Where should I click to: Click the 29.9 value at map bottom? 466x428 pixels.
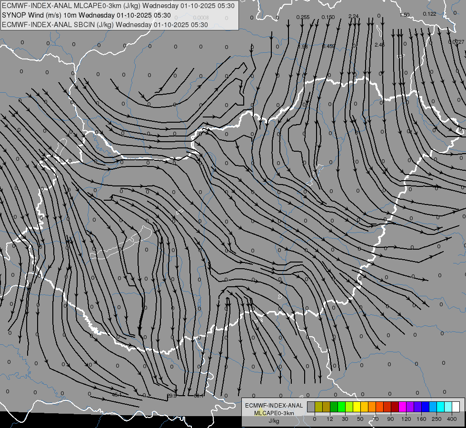tap(172, 396)
